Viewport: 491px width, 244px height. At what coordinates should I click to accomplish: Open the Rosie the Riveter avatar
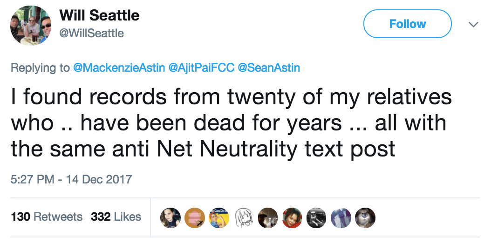point(218,217)
